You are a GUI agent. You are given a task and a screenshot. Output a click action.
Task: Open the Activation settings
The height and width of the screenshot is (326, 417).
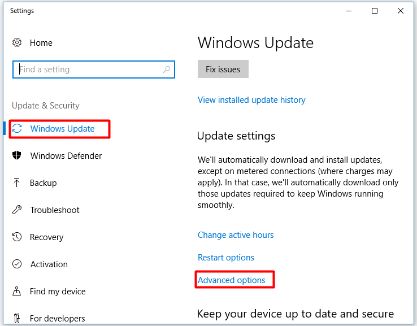coord(49,264)
